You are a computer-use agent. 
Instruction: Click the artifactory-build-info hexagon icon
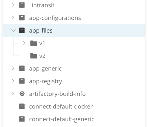[x=22, y=94]
